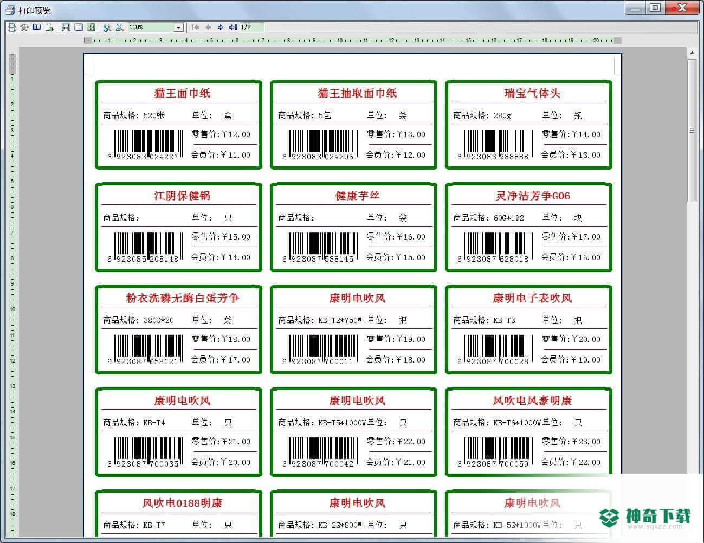
Task: Click the printer icon in title bar
Action: pos(10,10)
